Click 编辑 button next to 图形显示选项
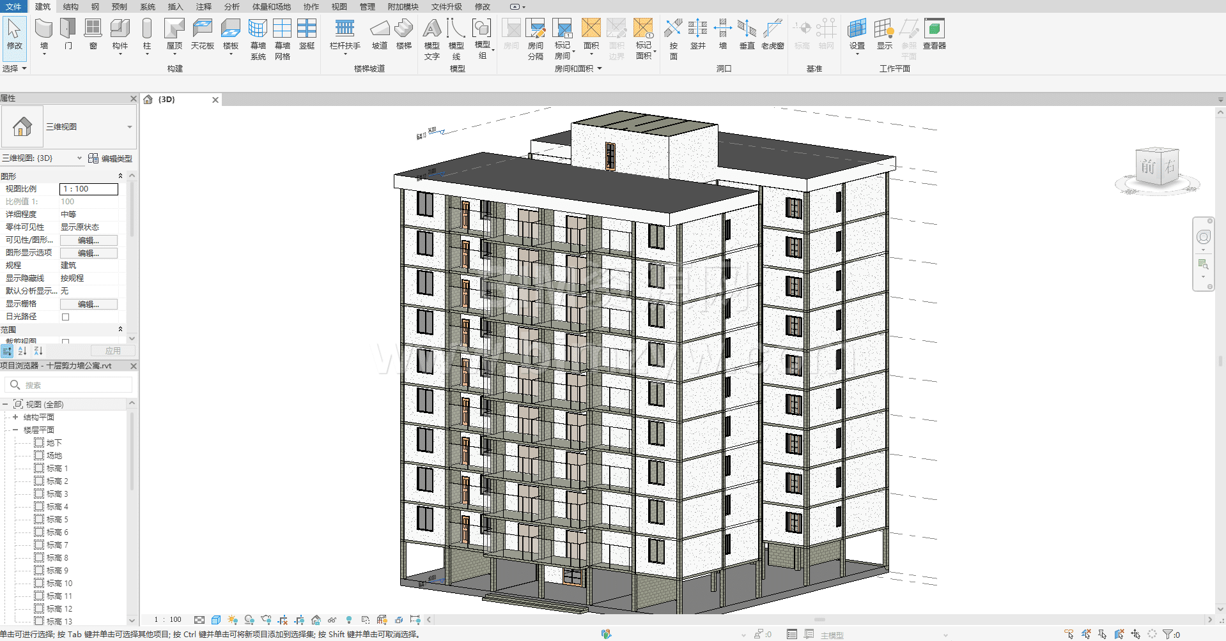 pos(88,253)
